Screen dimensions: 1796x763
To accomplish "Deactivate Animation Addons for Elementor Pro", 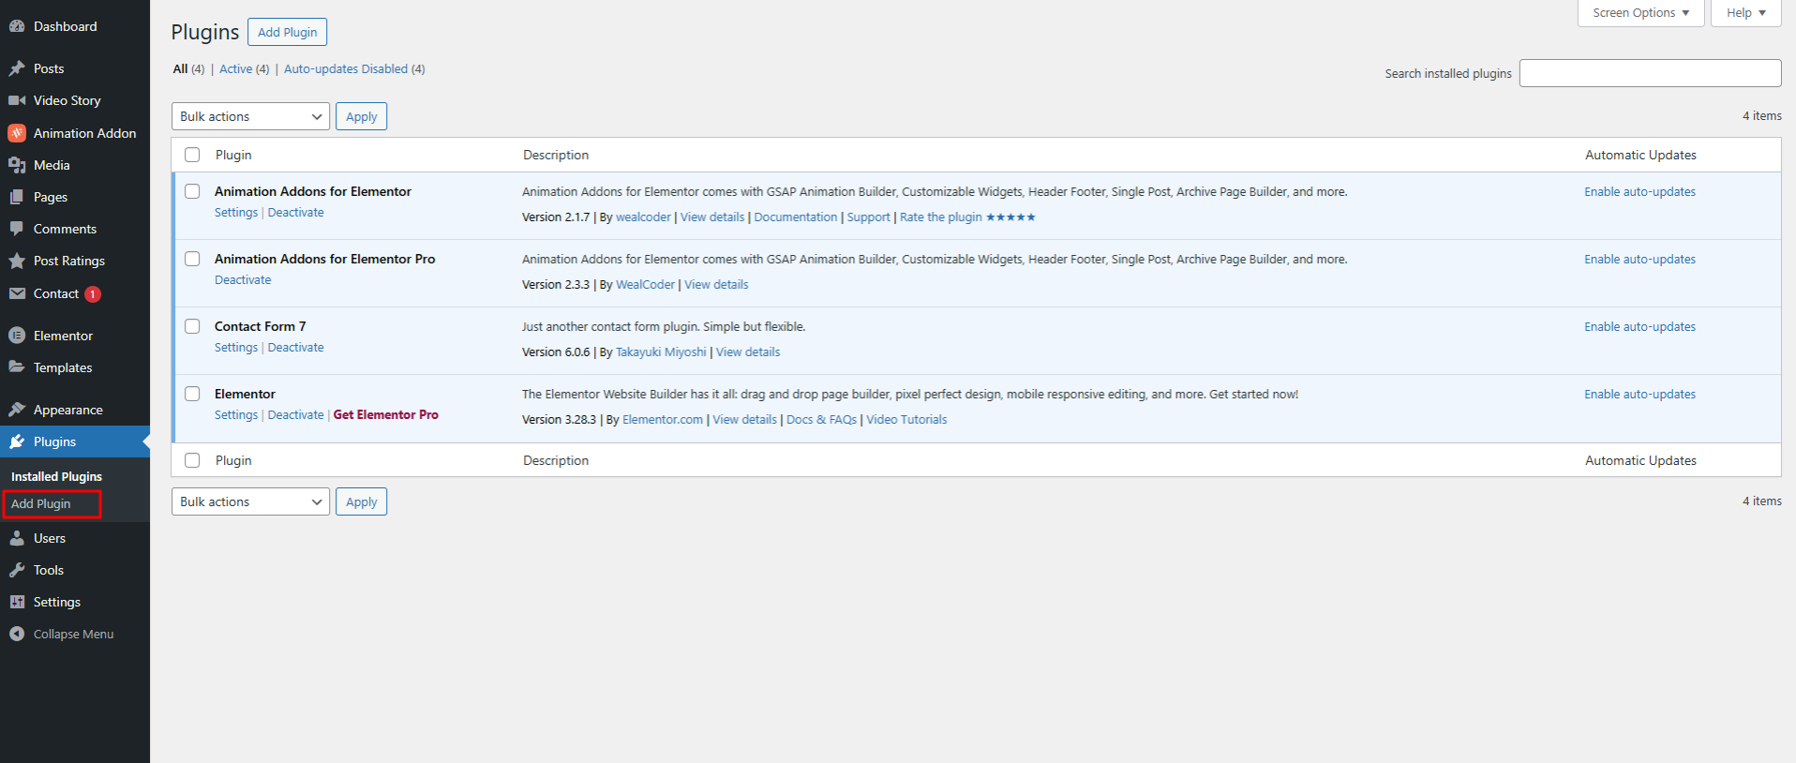I will [243, 280].
